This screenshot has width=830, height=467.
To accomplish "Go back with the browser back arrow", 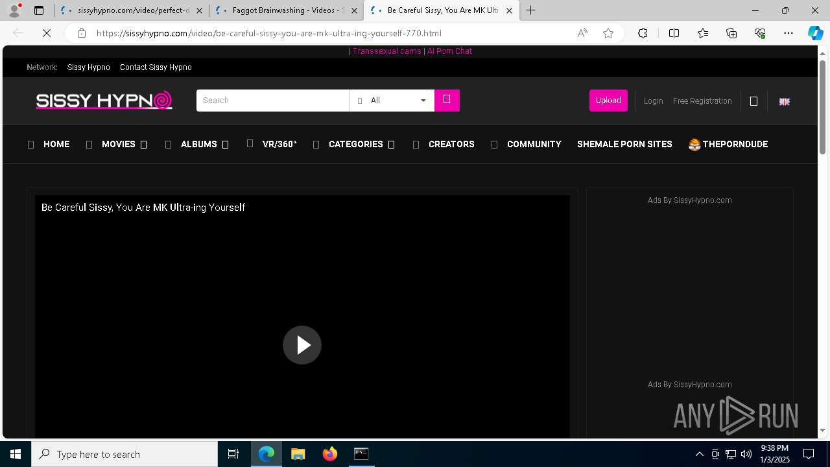I will [x=18, y=33].
